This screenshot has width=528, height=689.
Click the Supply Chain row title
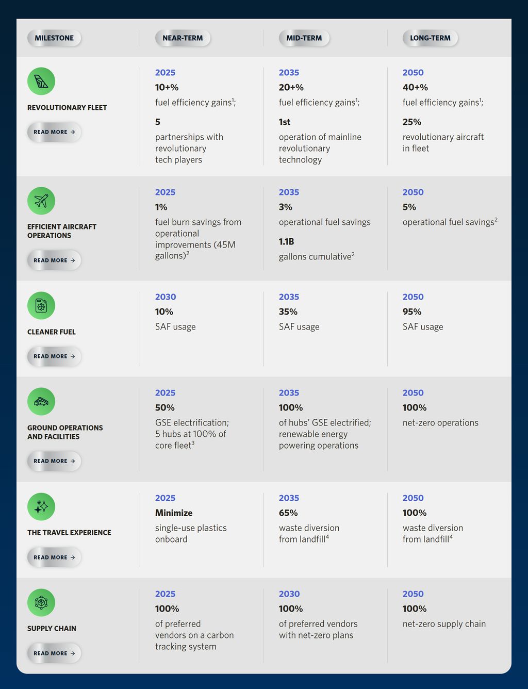click(x=52, y=629)
